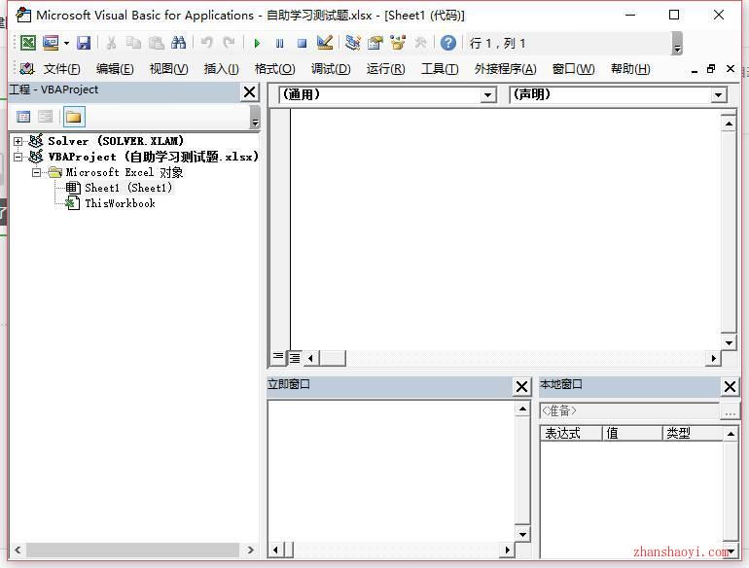Open the (声明) procedure dropdown
Viewport: 749px width, 568px height.
(x=718, y=95)
